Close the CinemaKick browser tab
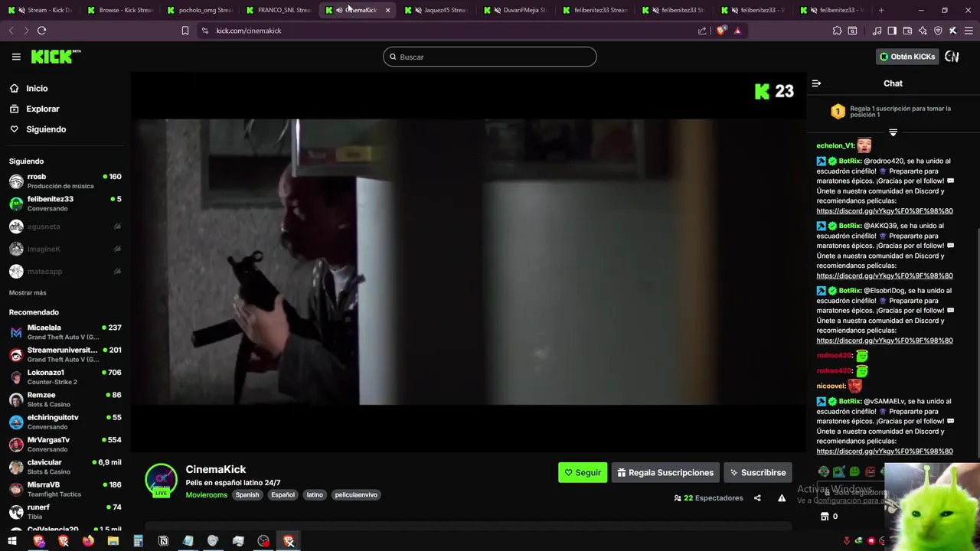Image resolution: width=980 pixels, height=551 pixels. [387, 10]
